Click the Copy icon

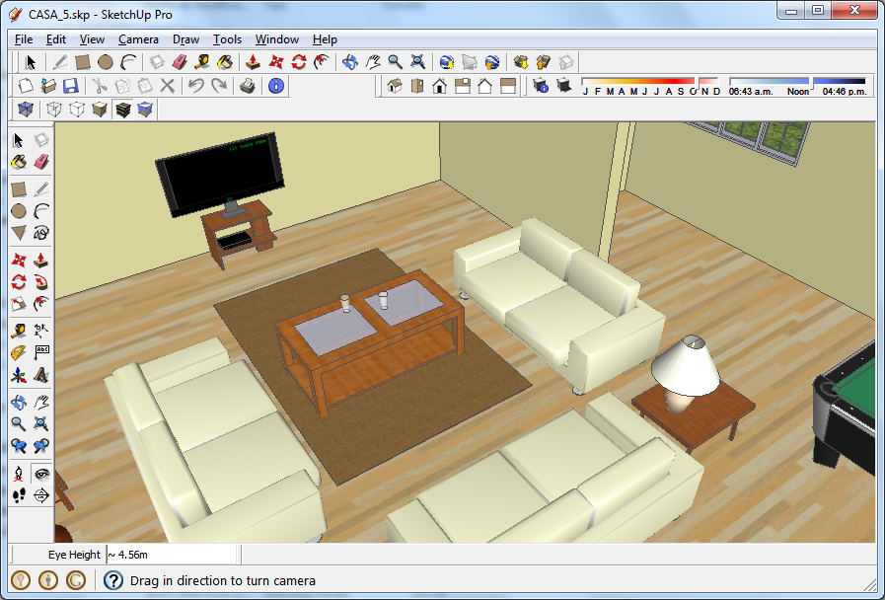(122, 86)
